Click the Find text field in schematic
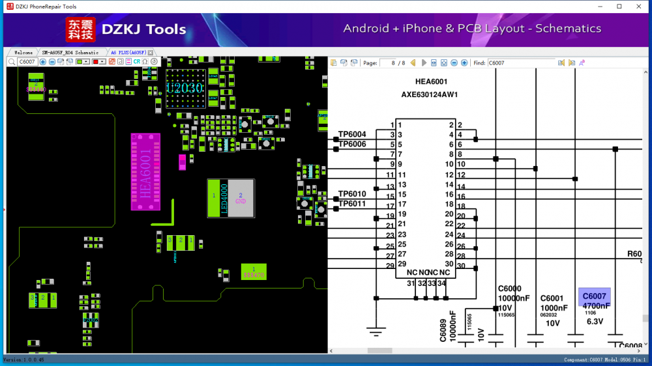Screen dimensions: 652x366 pyautogui.click(x=520, y=63)
